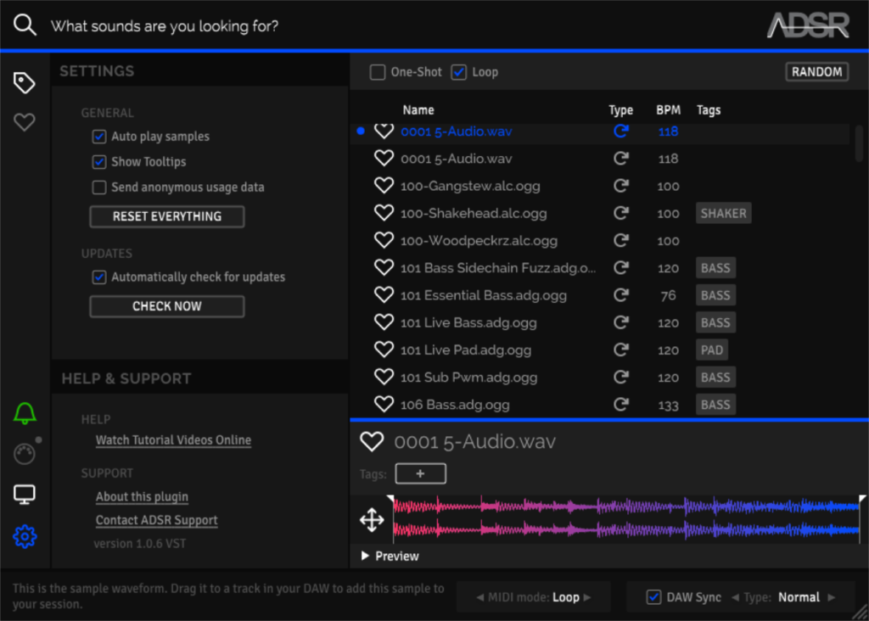Enable the One-Shot filter checkbox

click(378, 72)
